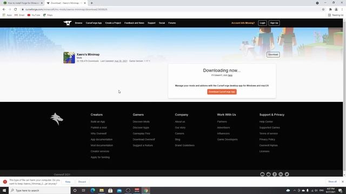The width and height of the screenshot is (346, 194).
Task: Open 'About us' footer link
Action: 180,122
